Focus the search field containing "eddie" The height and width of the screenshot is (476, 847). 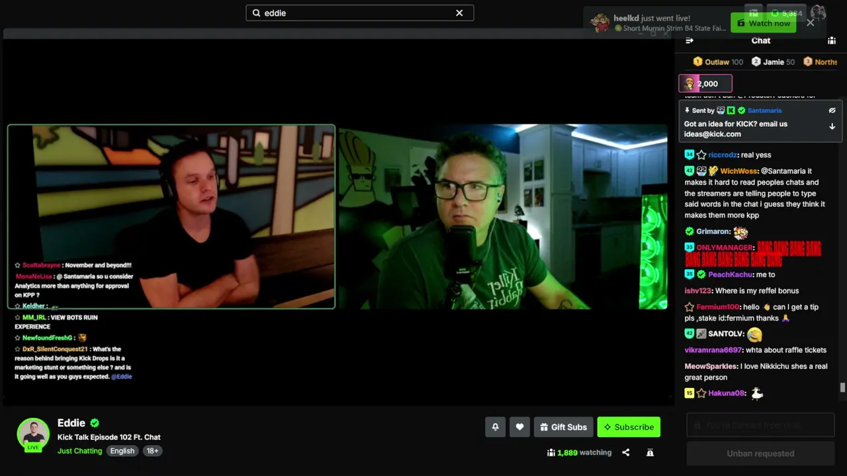(x=360, y=13)
